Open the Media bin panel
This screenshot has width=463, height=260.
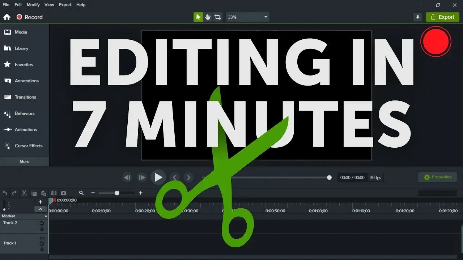coord(24,32)
